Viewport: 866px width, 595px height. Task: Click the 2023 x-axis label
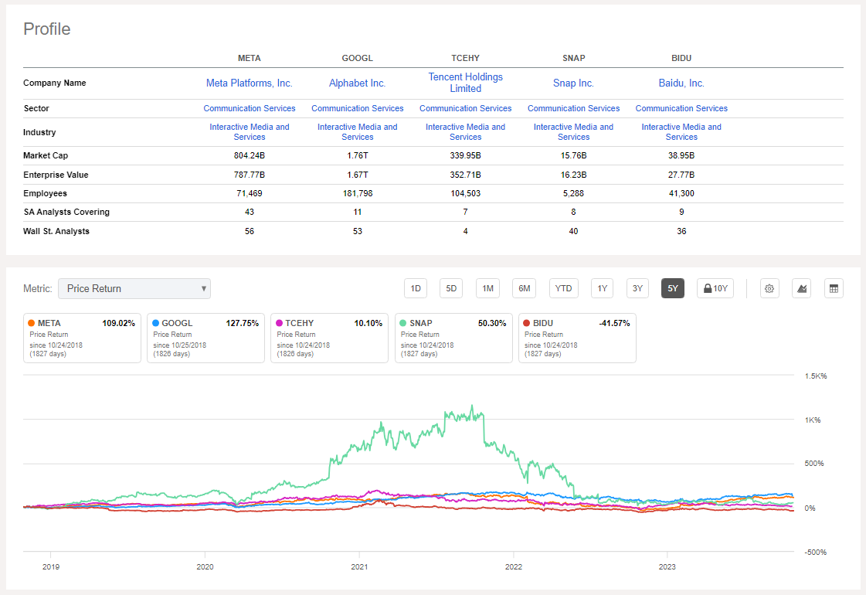pyautogui.click(x=667, y=566)
